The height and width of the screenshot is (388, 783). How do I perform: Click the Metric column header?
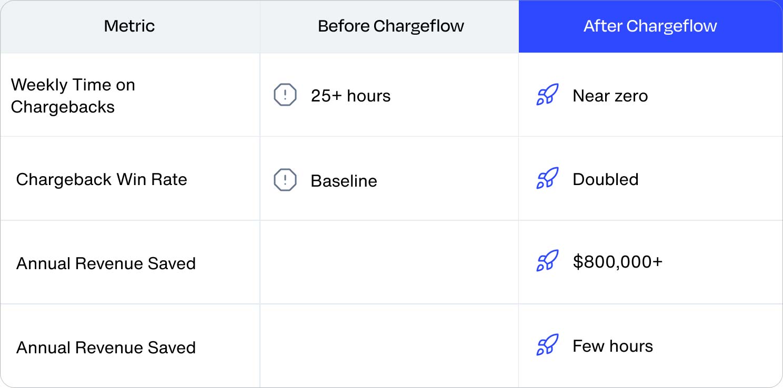(x=129, y=26)
